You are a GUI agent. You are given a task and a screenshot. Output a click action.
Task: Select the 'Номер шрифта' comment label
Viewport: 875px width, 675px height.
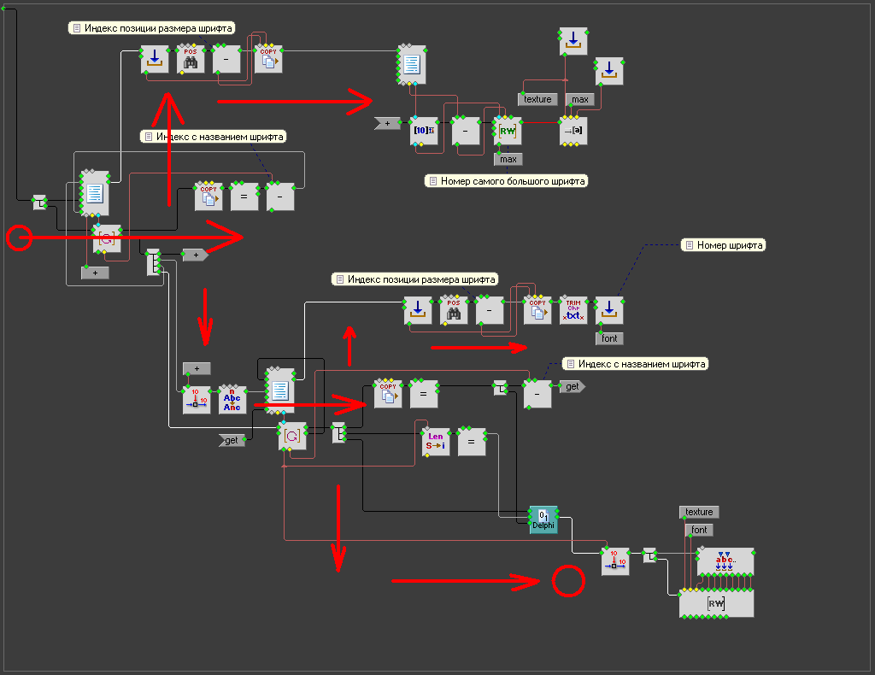pyautogui.click(x=724, y=245)
